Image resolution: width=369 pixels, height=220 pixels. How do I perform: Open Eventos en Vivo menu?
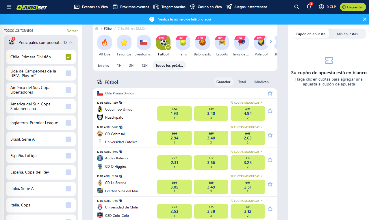[x=91, y=7]
